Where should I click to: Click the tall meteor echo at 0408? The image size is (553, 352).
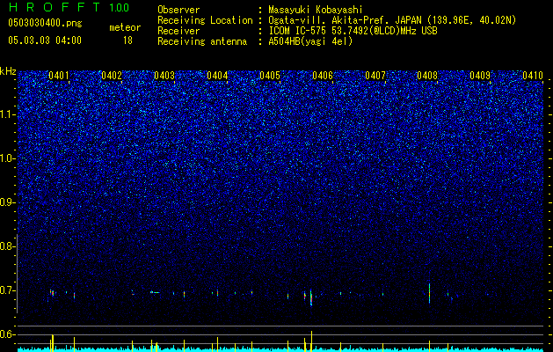[x=429, y=293]
